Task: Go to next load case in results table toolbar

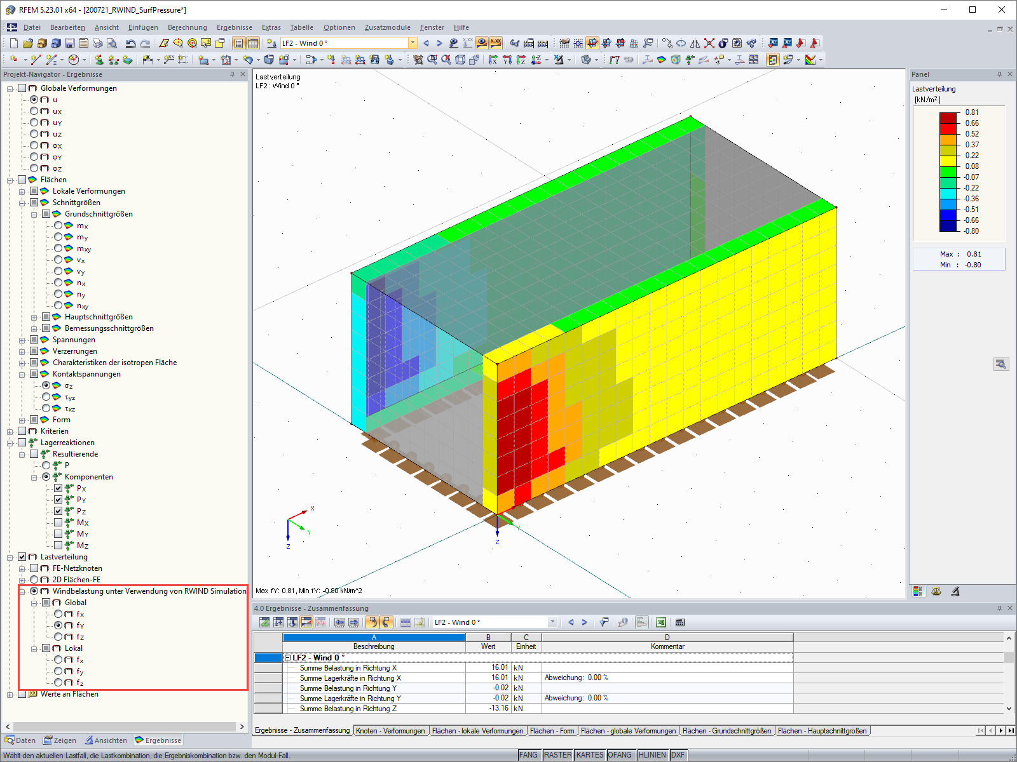Action: 584,622
